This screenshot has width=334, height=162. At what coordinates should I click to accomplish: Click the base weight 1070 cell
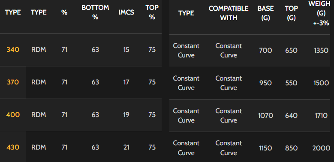tap(265, 116)
